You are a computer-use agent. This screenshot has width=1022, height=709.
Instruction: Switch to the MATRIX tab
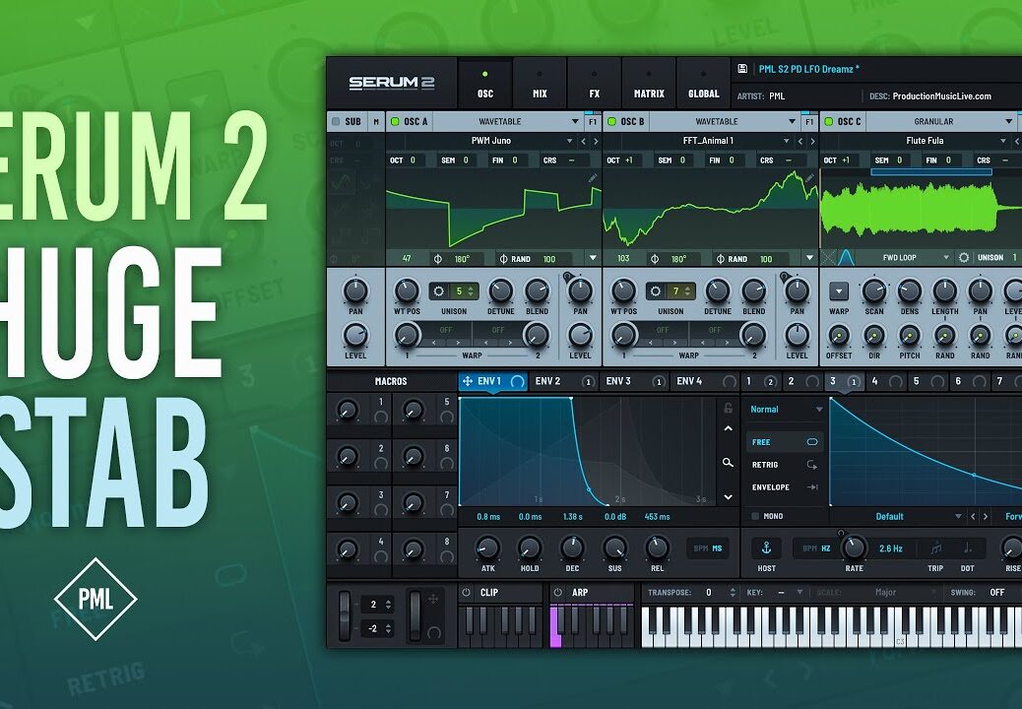pyautogui.click(x=649, y=83)
